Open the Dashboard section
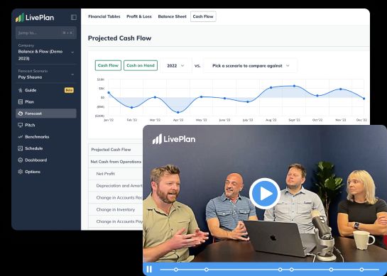Screen dimensions: 387x276 click(x=46, y=160)
